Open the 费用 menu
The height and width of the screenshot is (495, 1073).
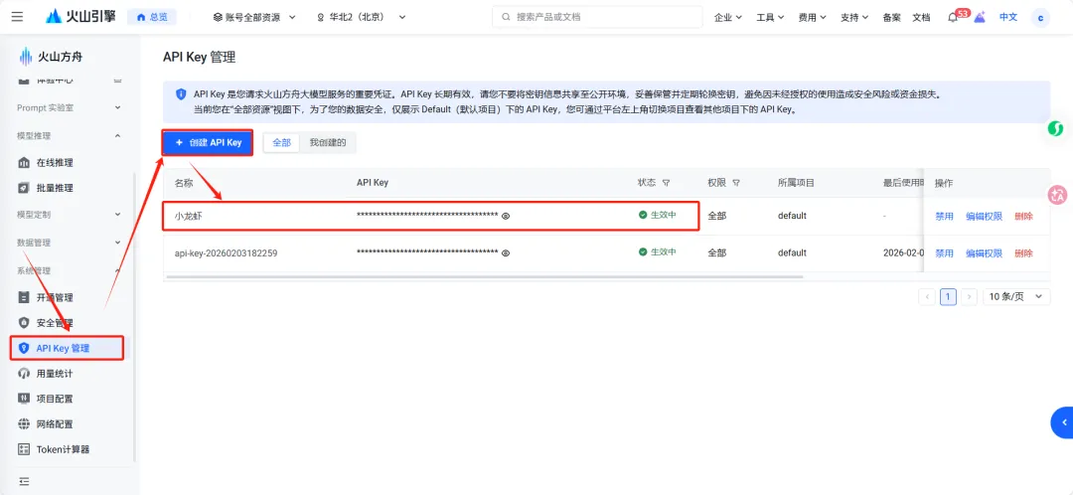click(x=813, y=17)
